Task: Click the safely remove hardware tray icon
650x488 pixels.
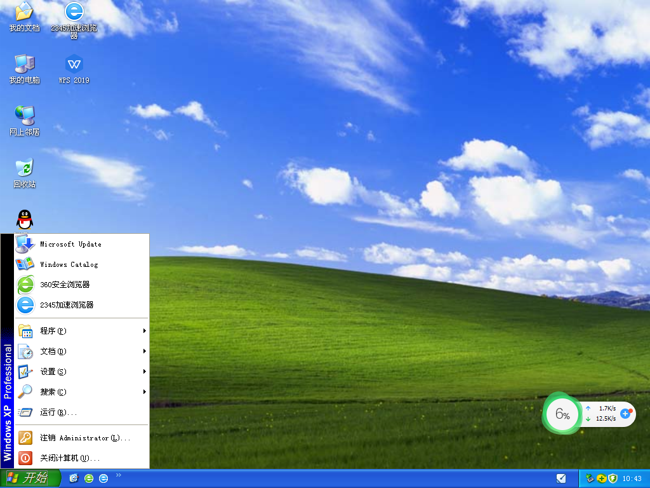Action: coord(590,478)
